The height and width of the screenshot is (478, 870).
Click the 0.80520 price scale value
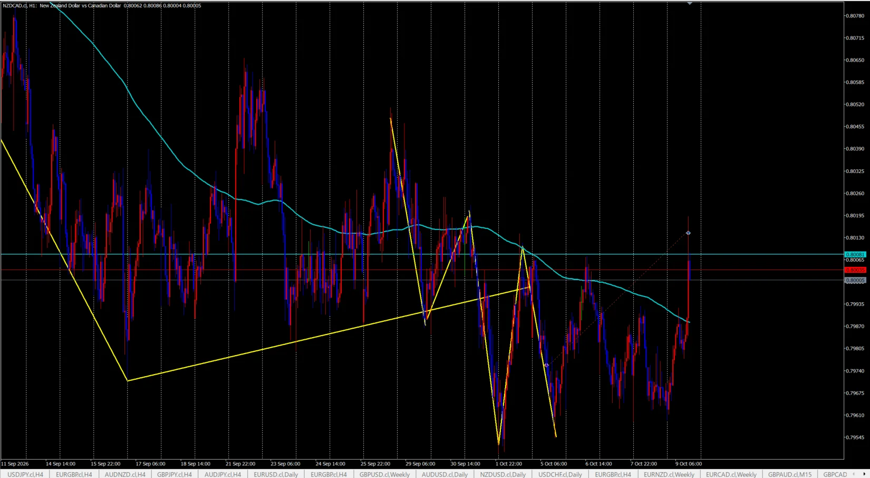coord(855,104)
